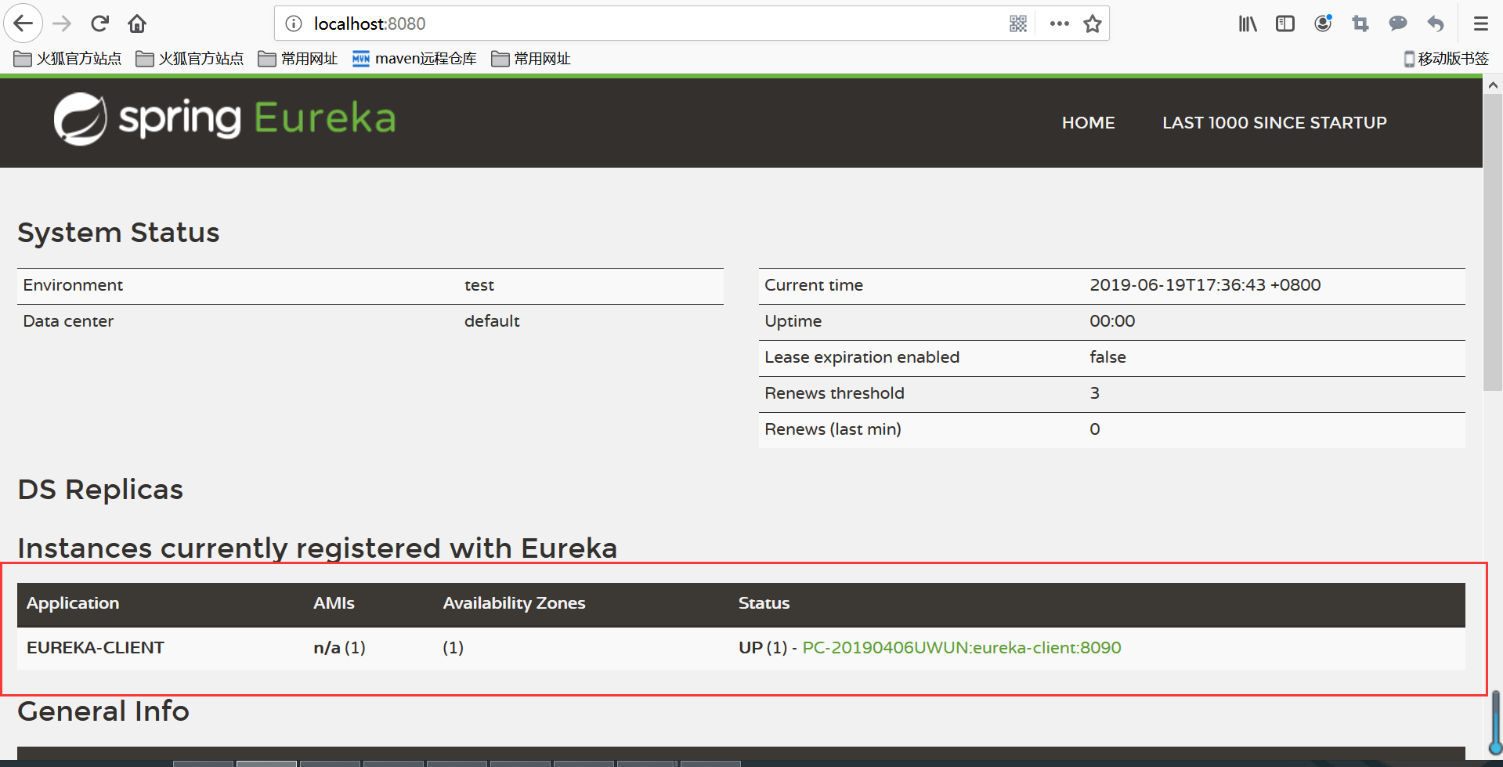Open the chat bubble toolbar icon
The width and height of the screenshot is (1503, 767).
1398,24
